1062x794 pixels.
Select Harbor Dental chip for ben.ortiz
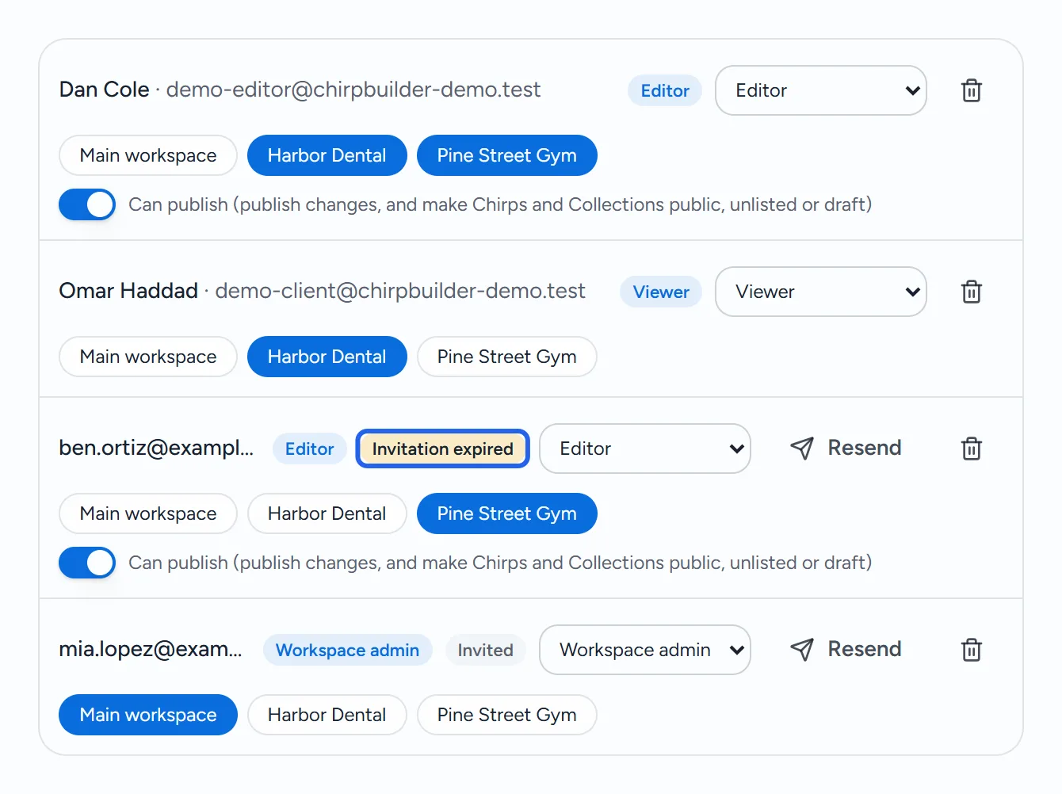327,513
